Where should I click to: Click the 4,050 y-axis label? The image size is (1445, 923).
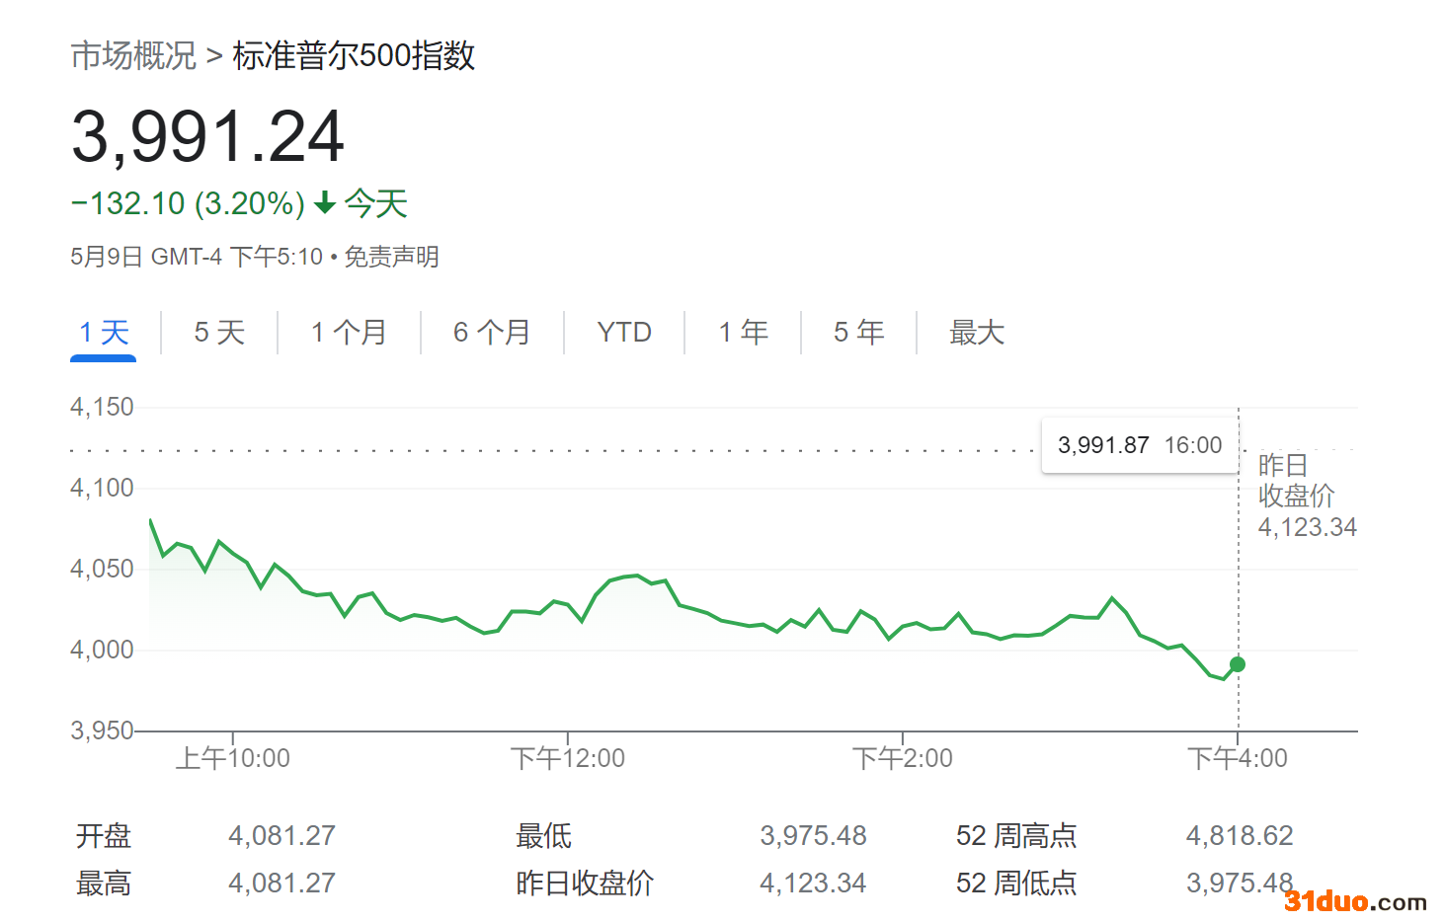102,569
